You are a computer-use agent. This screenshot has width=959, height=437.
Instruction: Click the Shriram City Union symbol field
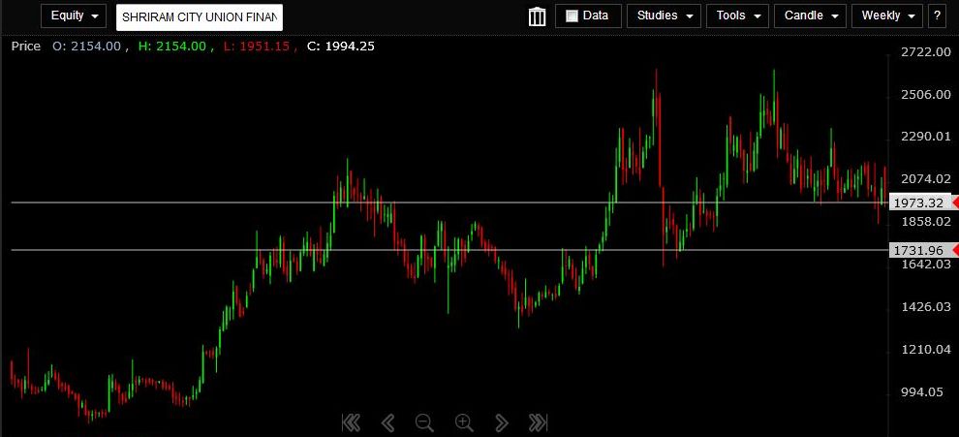pyautogui.click(x=200, y=16)
